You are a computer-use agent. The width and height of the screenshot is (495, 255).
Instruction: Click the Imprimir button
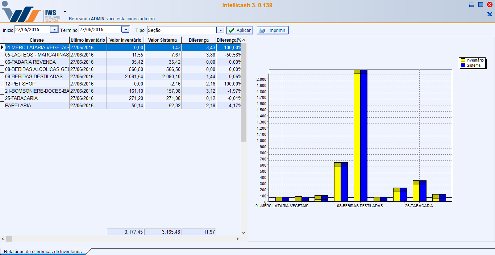pyautogui.click(x=273, y=30)
